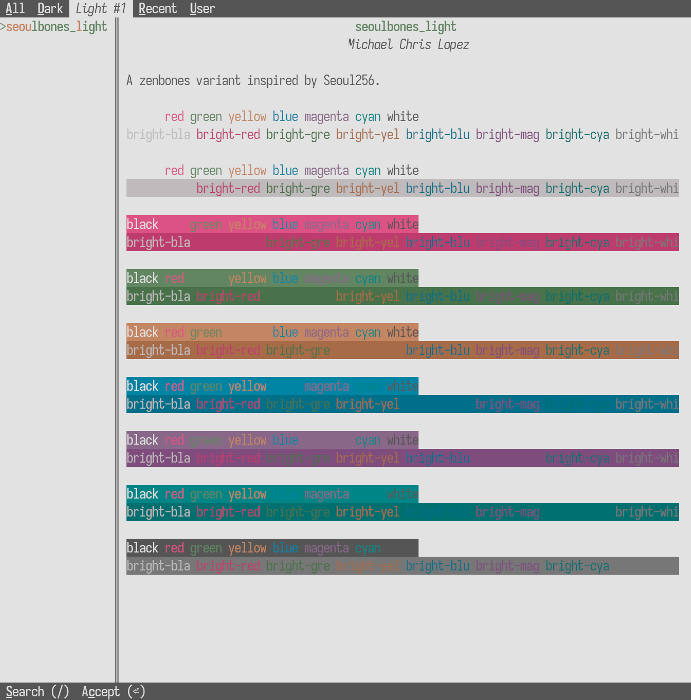Switch to the All tab

click(x=15, y=8)
